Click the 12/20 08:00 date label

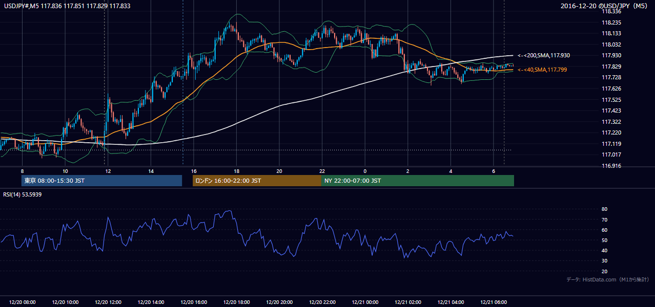pos(23,302)
